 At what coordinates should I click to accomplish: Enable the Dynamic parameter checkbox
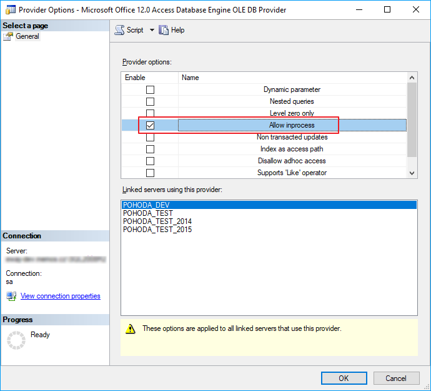pos(150,89)
